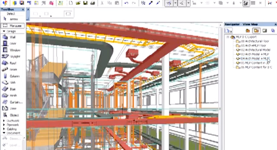Select the Beam tool
This screenshot has height=150, width=277.
click(12, 70)
